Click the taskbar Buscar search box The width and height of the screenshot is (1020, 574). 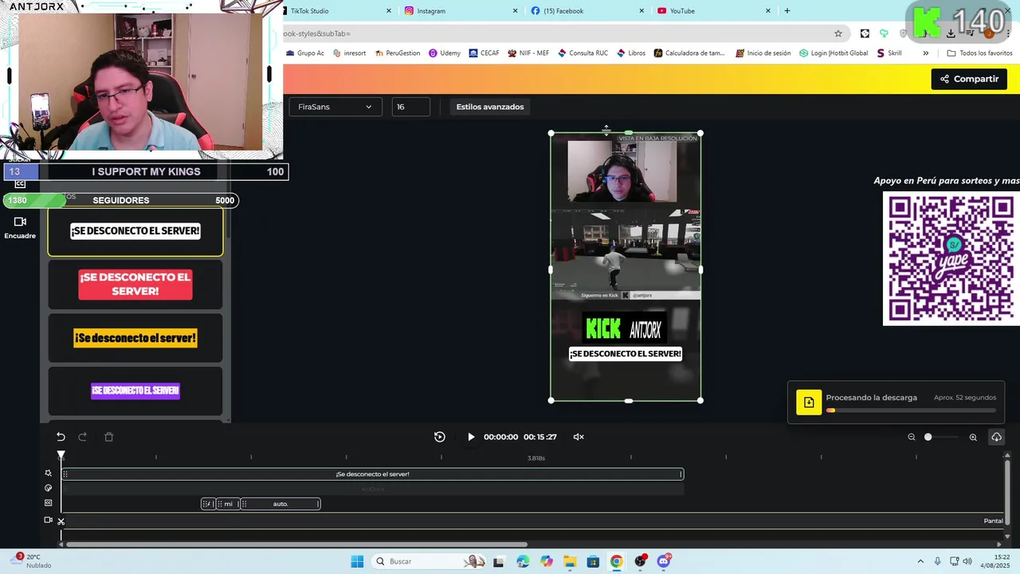429,561
